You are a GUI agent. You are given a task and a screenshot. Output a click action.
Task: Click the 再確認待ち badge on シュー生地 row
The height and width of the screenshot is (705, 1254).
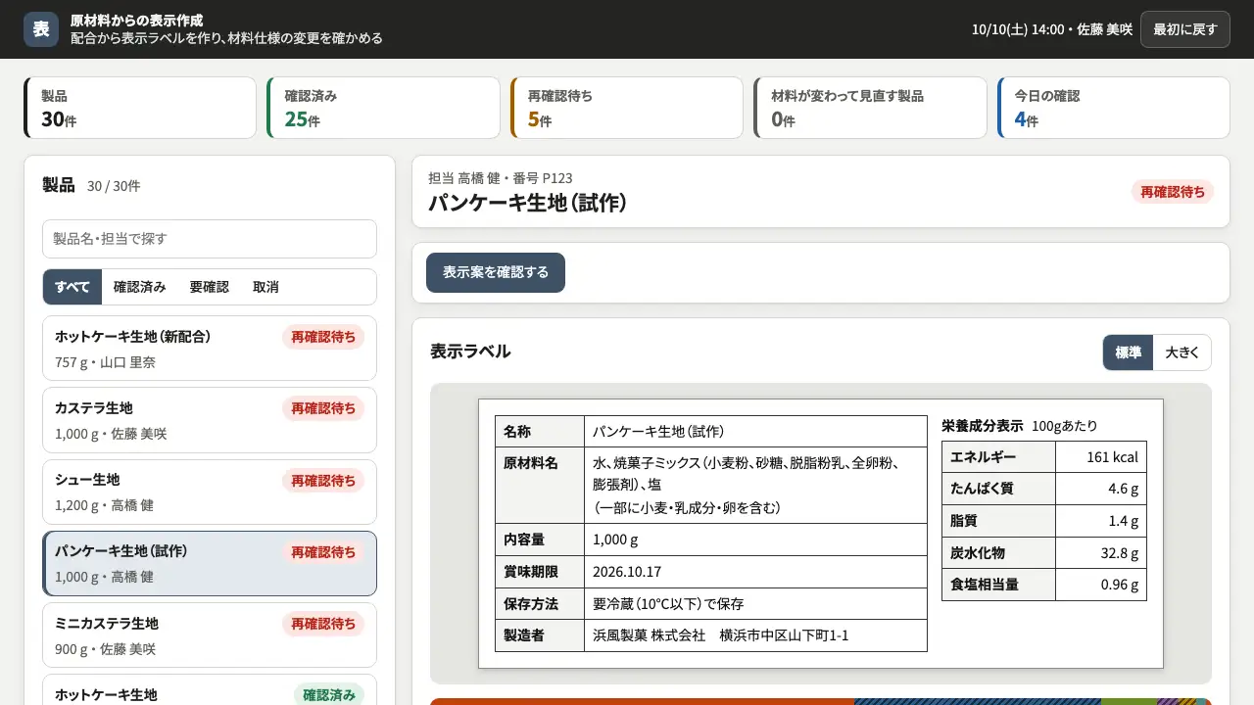(x=323, y=481)
